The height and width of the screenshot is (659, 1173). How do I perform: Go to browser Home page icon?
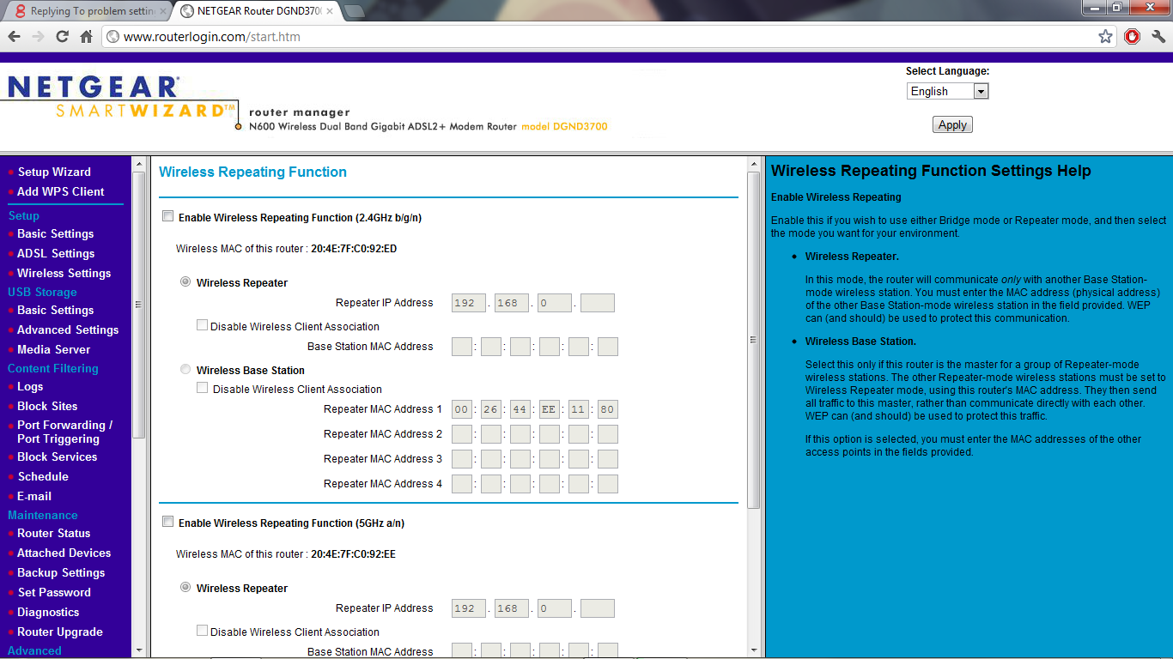click(86, 37)
